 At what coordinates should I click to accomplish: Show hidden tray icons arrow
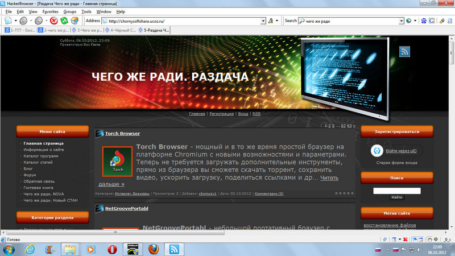pos(387,250)
